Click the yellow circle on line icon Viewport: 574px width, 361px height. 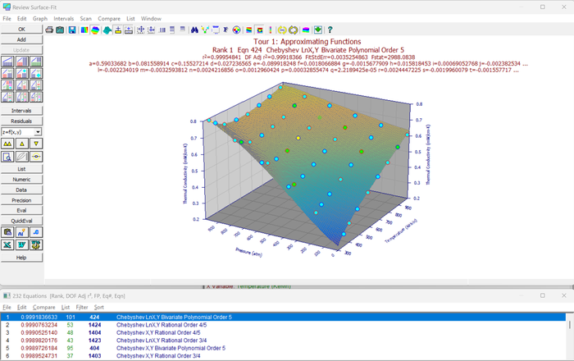[36, 157]
